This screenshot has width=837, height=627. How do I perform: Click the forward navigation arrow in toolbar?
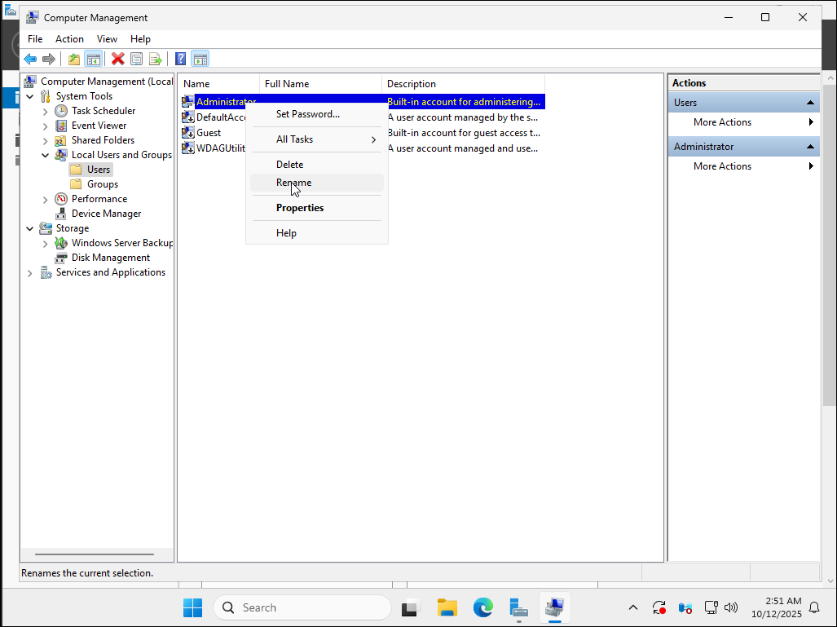click(48, 58)
